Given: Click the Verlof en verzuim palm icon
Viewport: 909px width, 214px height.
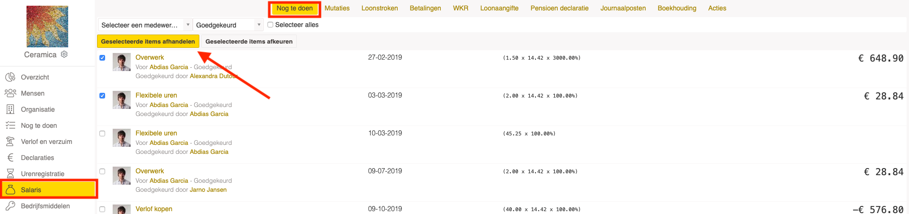Looking at the screenshot, I should click(x=10, y=142).
